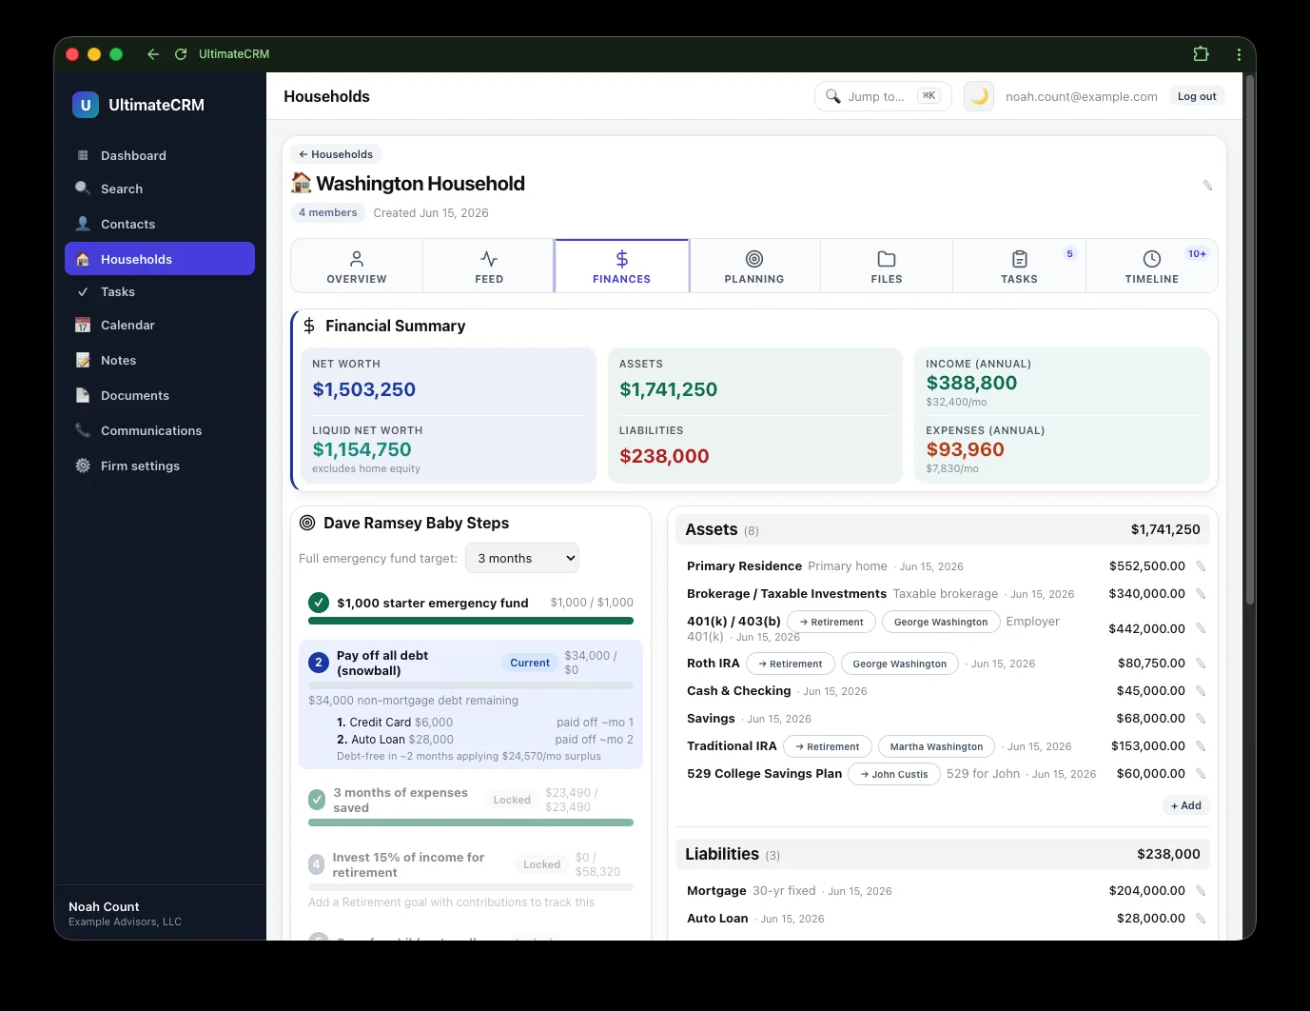Open George Washington tag on 401(k)
This screenshot has height=1011, width=1310.
[x=941, y=622]
